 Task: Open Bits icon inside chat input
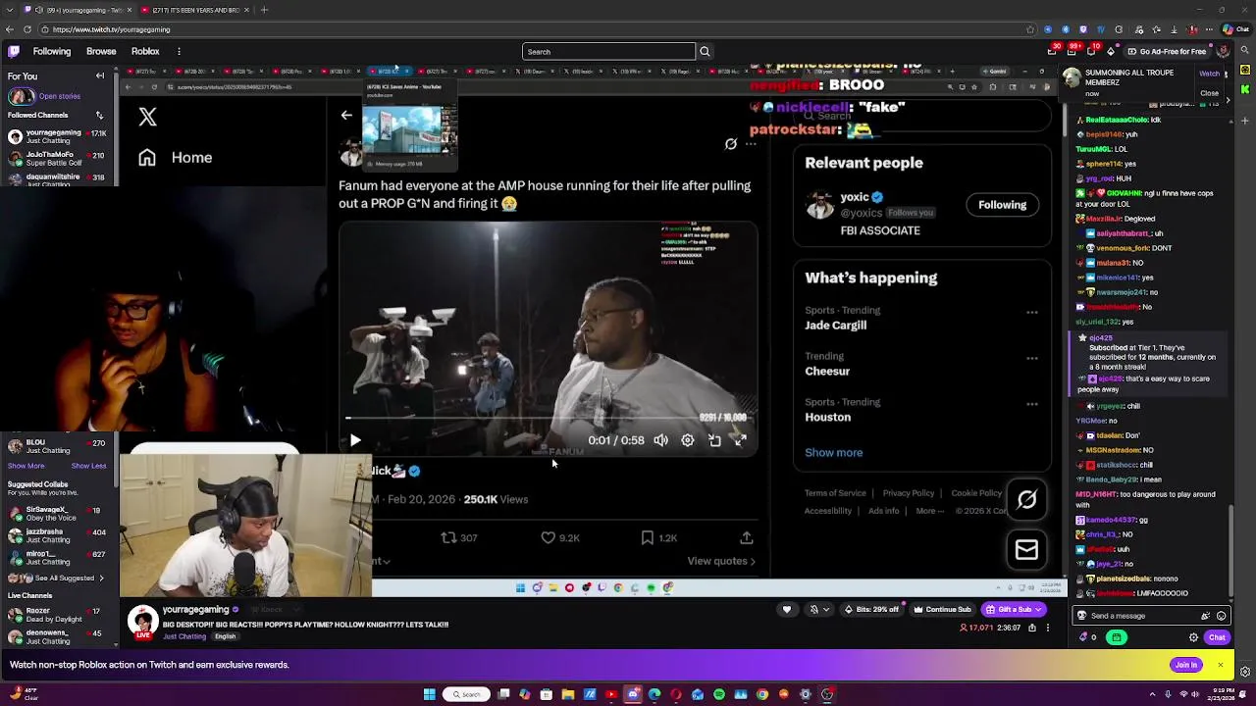coord(1205,616)
